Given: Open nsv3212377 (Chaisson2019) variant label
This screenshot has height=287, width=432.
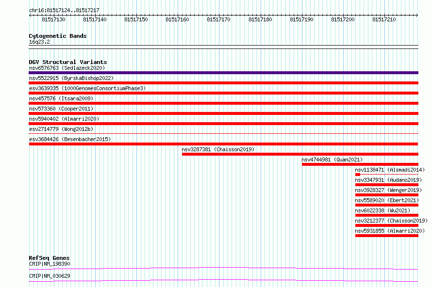Looking at the screenshot, I should click(391, 221).
